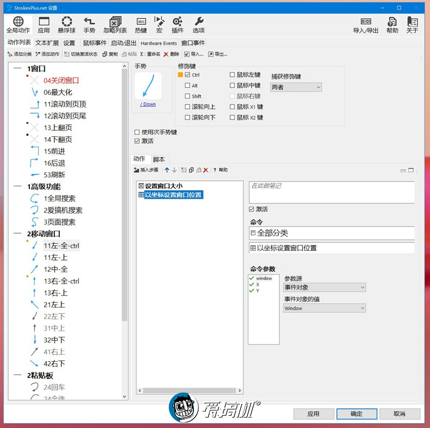
Task: Click the 插入步骤 (insert step) icon
Action: click(x=145, y=170)
